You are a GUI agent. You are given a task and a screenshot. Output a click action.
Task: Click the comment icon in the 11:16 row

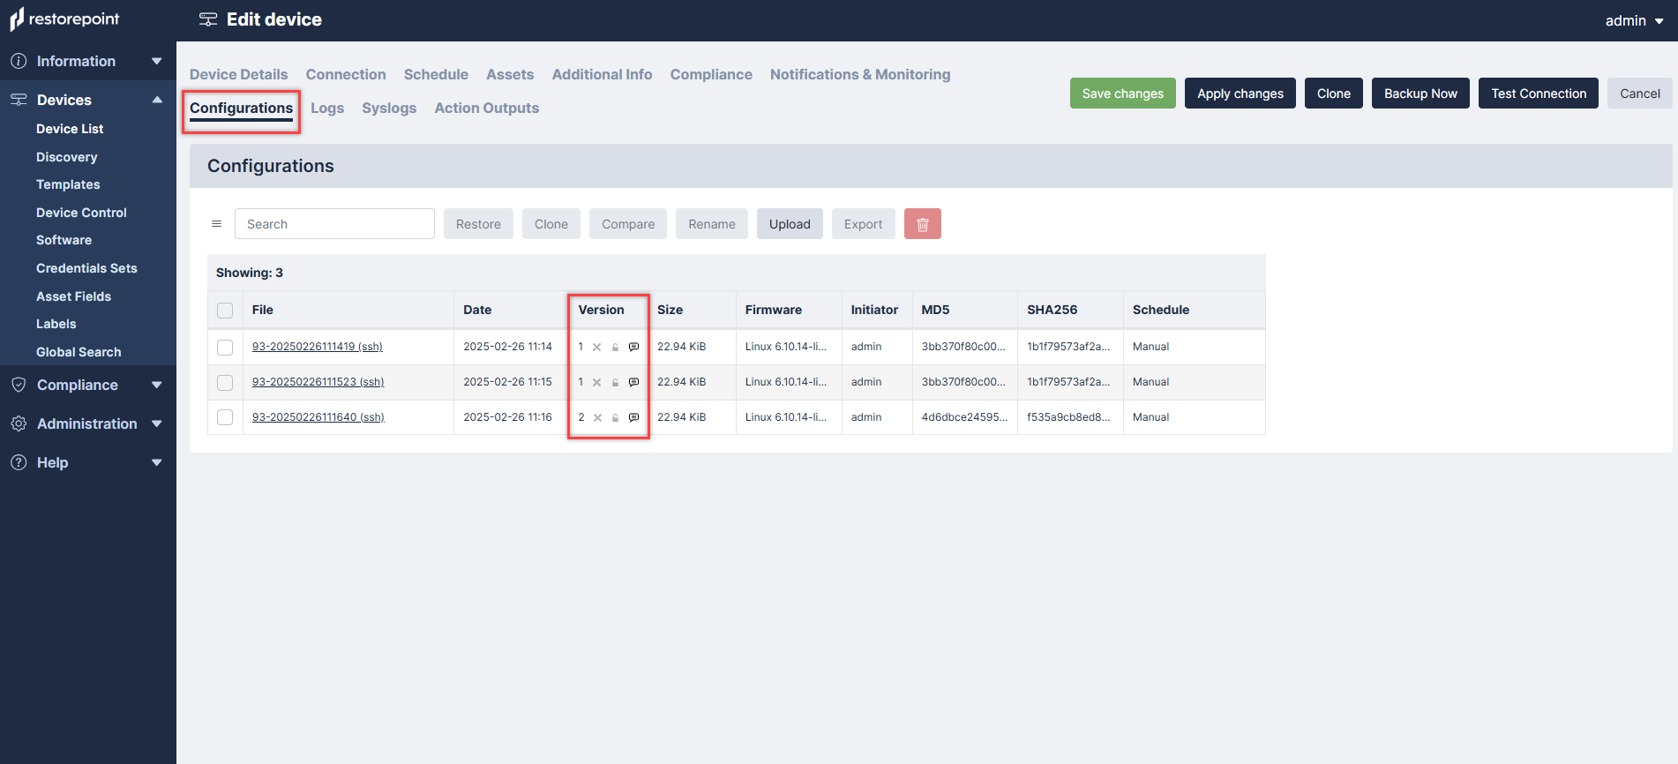pyautogui.click(x=633, y=417)
